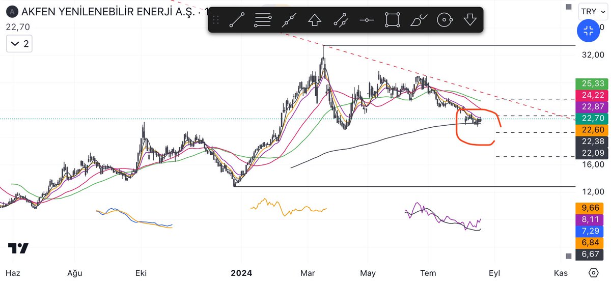Select the Horizontal Line tool
The width and height of the screenshot is (611, 282).
367,20
